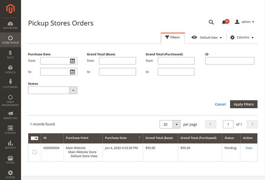Sort by Grand Total (Purchased) column header
Viewport: 265px width, 180px height.
[200, 138]
